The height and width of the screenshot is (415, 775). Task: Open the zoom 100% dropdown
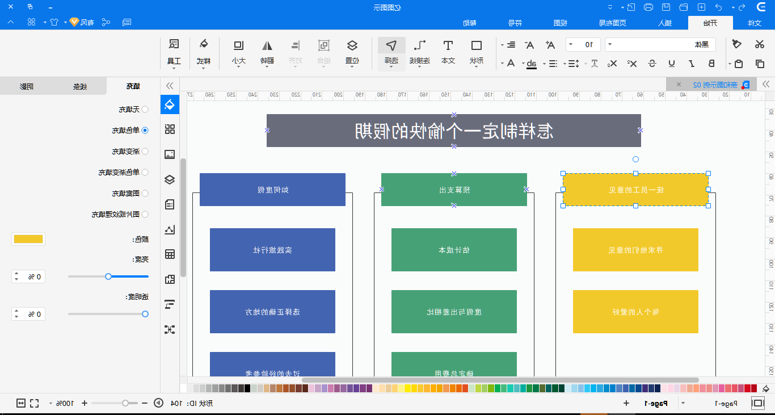pos(52,403)
